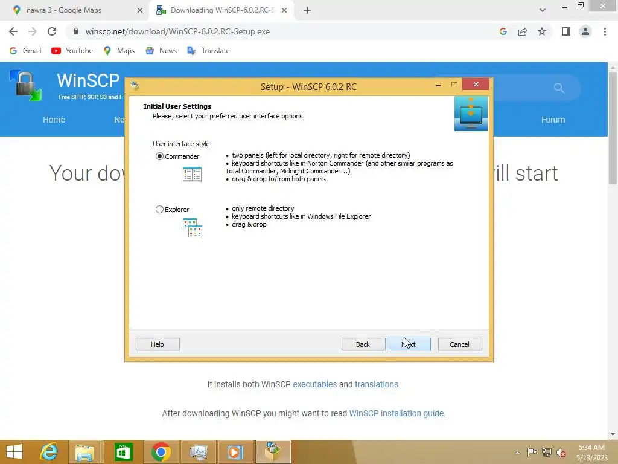Switch to the WinSCP installer taskbar icon
Viewport: 618px width, 464px height.
pos(273,452)
